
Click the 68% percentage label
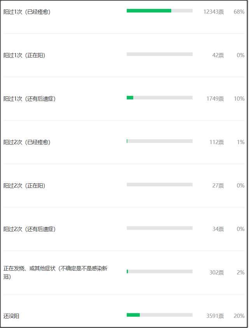(239, 12)
